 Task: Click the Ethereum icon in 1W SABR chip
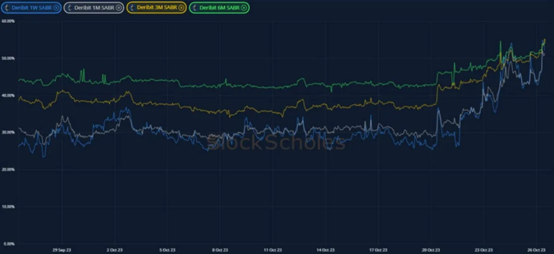tap(7, 8)
